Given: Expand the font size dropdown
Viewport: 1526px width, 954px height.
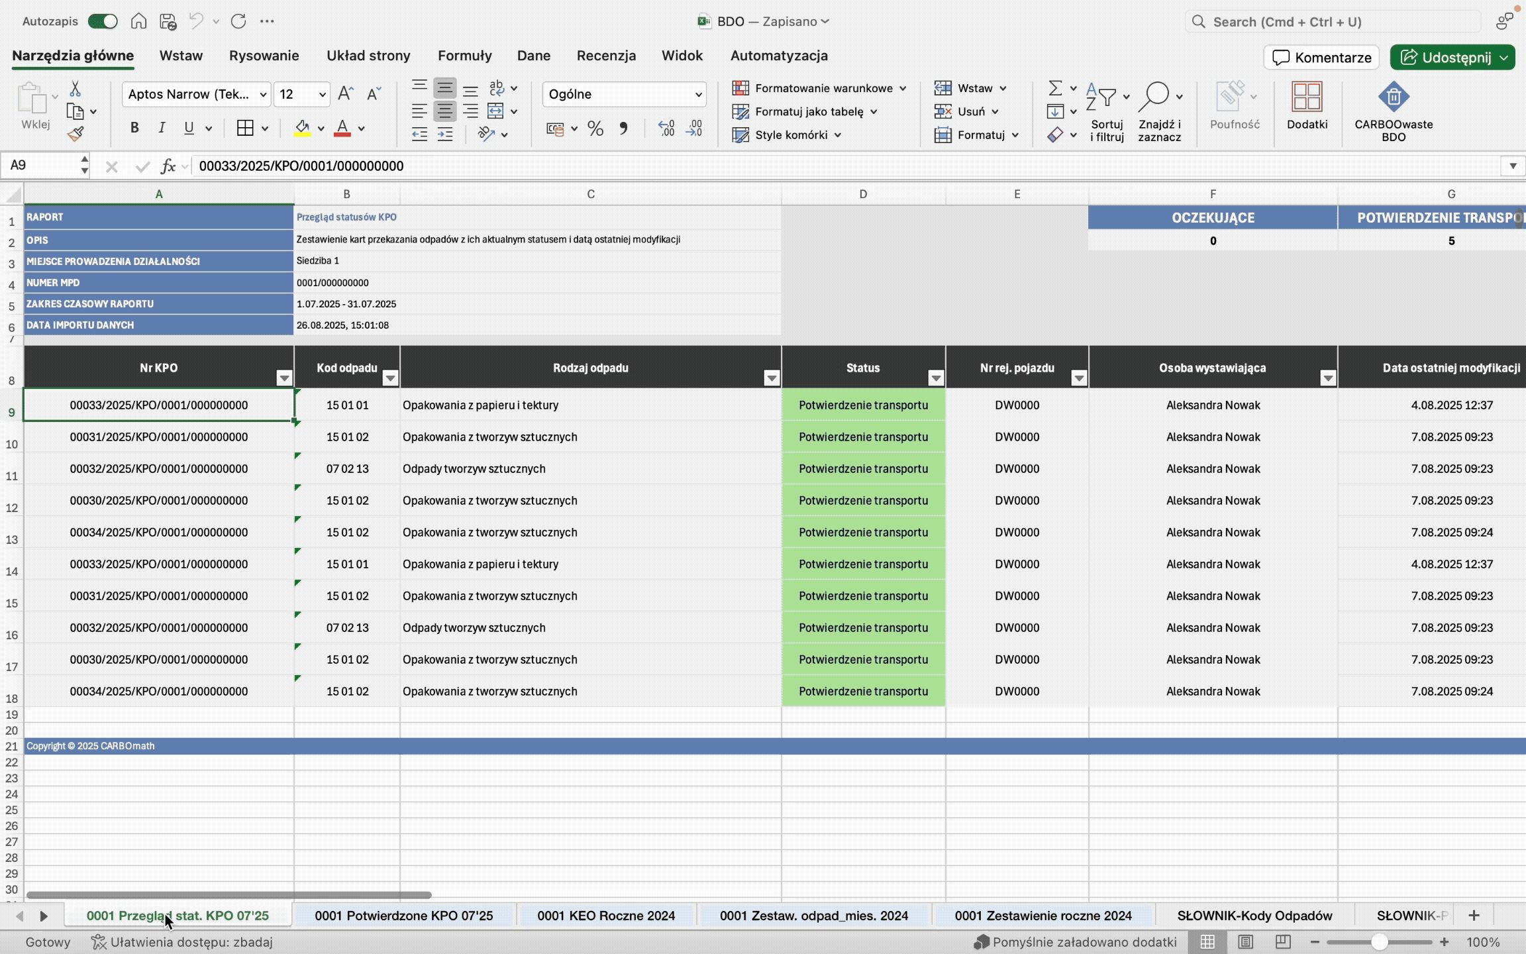Looking at the screenshot, I should click(323, 95).
